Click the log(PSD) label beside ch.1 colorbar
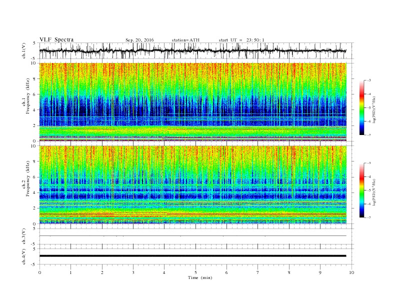 375,109
